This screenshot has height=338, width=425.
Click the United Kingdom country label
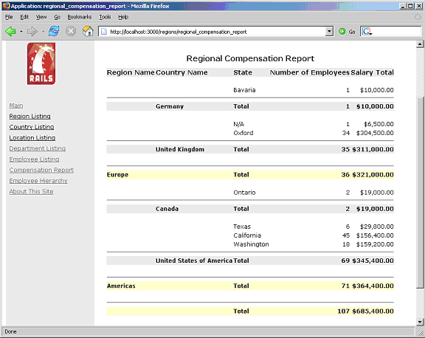click(180, 149)
